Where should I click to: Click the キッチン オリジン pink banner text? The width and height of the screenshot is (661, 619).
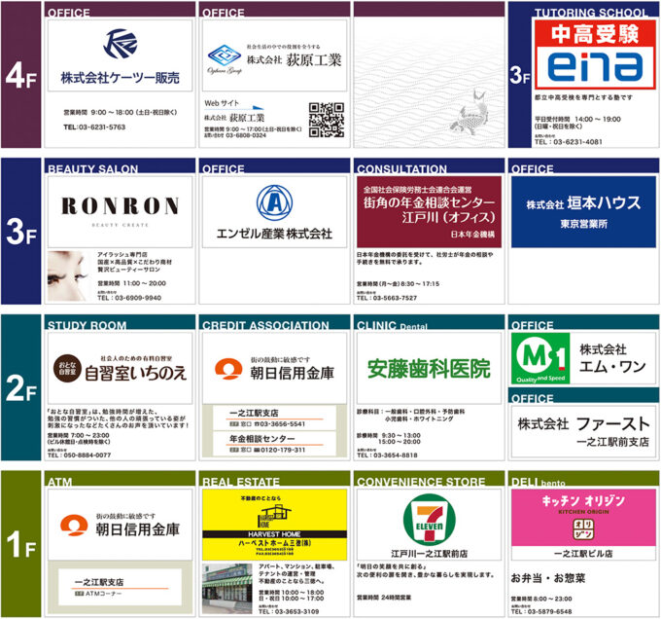(x=583, y=501)
